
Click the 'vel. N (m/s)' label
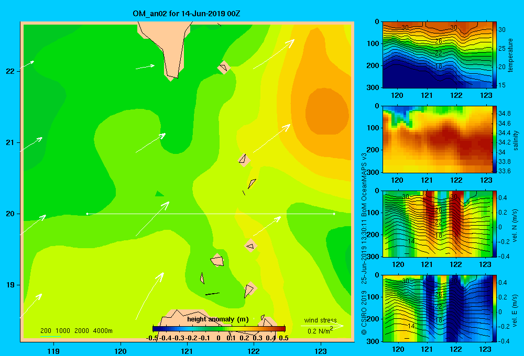coord(515,226)
